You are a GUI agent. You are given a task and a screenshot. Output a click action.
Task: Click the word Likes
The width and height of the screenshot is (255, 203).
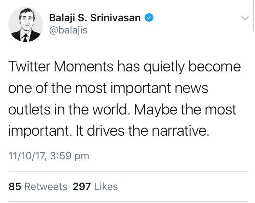tap(106, 187)
